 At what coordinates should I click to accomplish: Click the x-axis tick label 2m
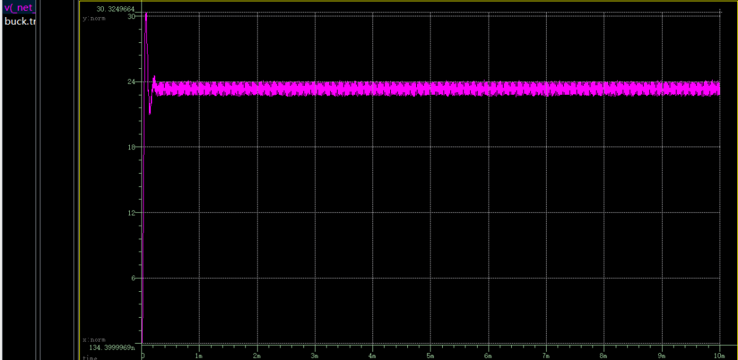257,356
